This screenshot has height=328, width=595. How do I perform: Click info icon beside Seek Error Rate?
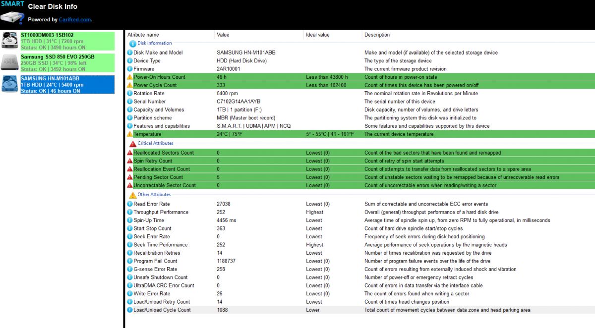tap(130, 237)
